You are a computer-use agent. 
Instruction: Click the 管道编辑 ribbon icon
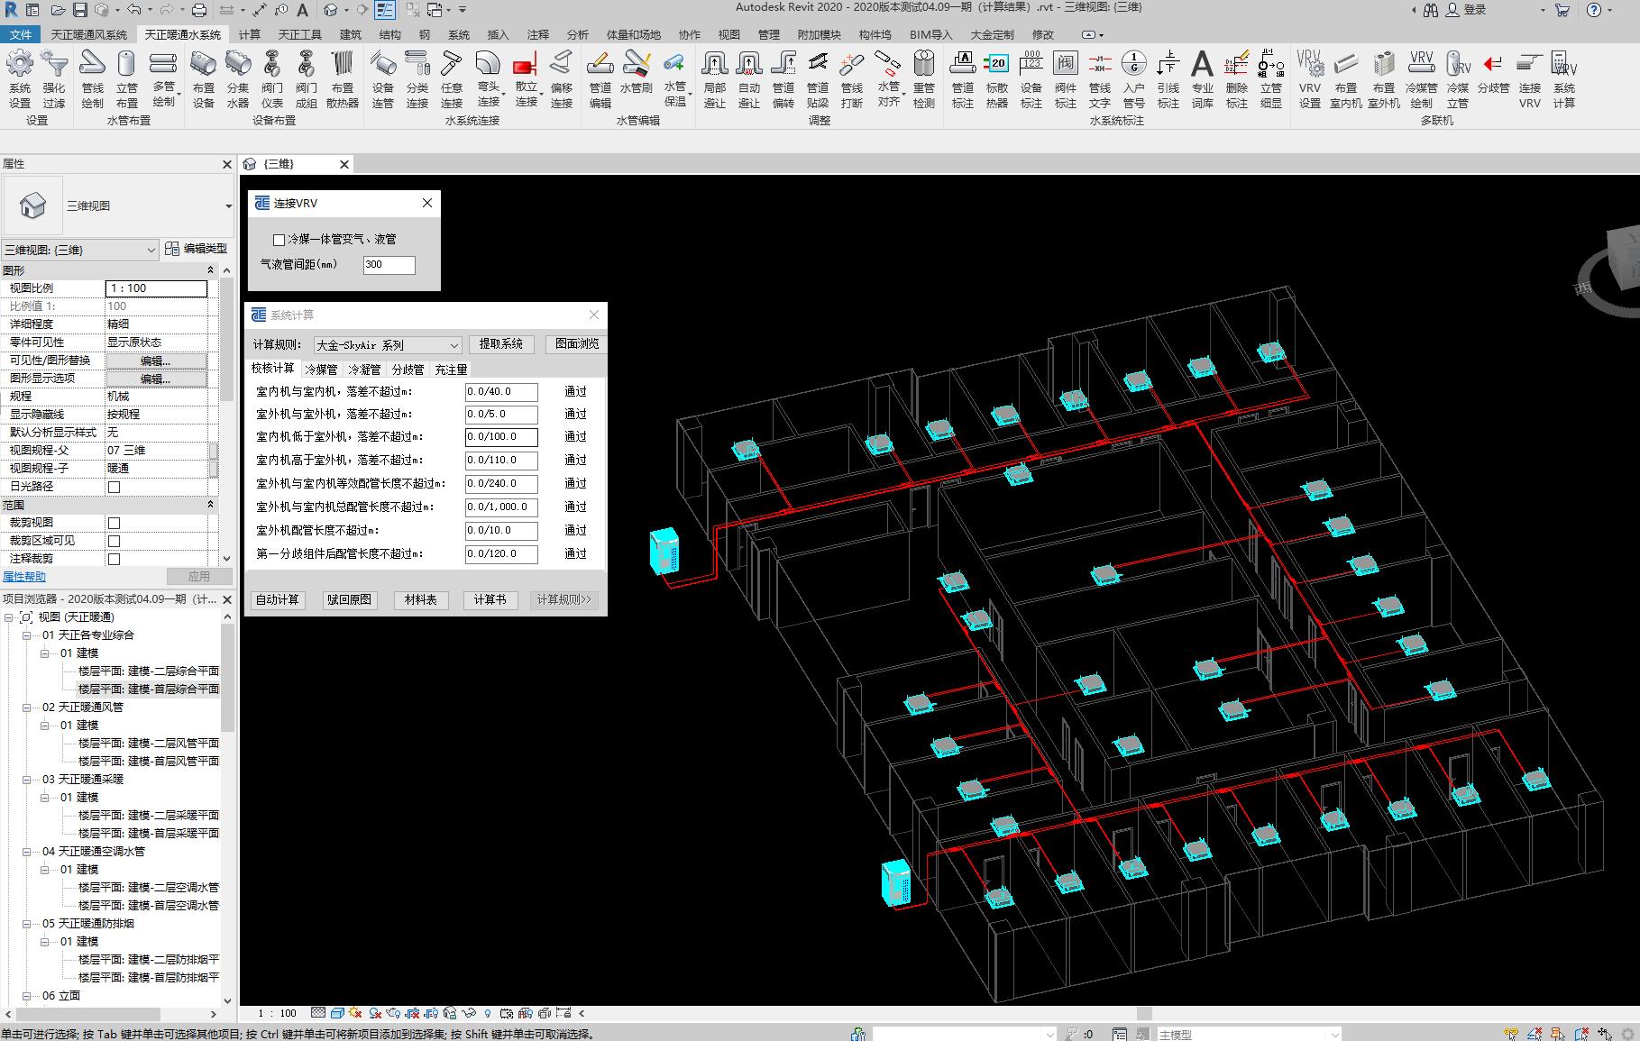click(x=600, y=66)
